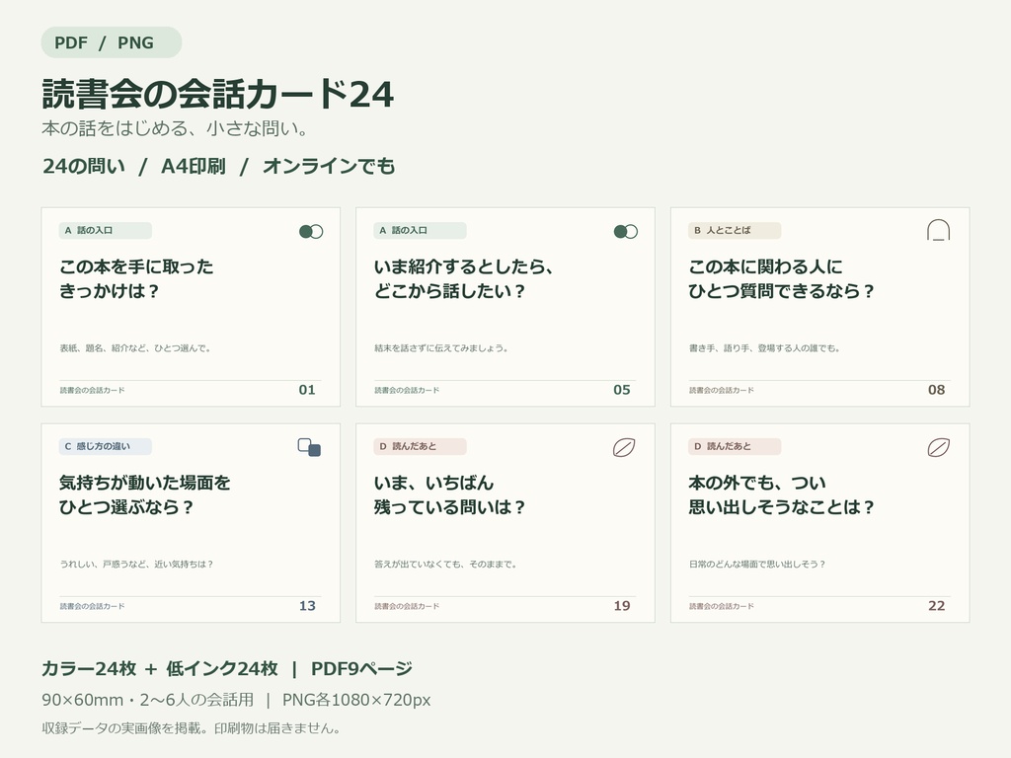Click the text 'PDF9ページ'
This screenshot has height=758, width=1011.
[361, 669]
